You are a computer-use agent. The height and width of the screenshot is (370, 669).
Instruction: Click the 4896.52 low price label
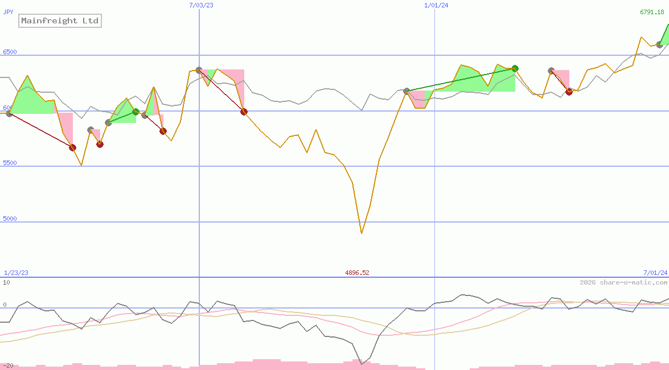tap(357, 273)
